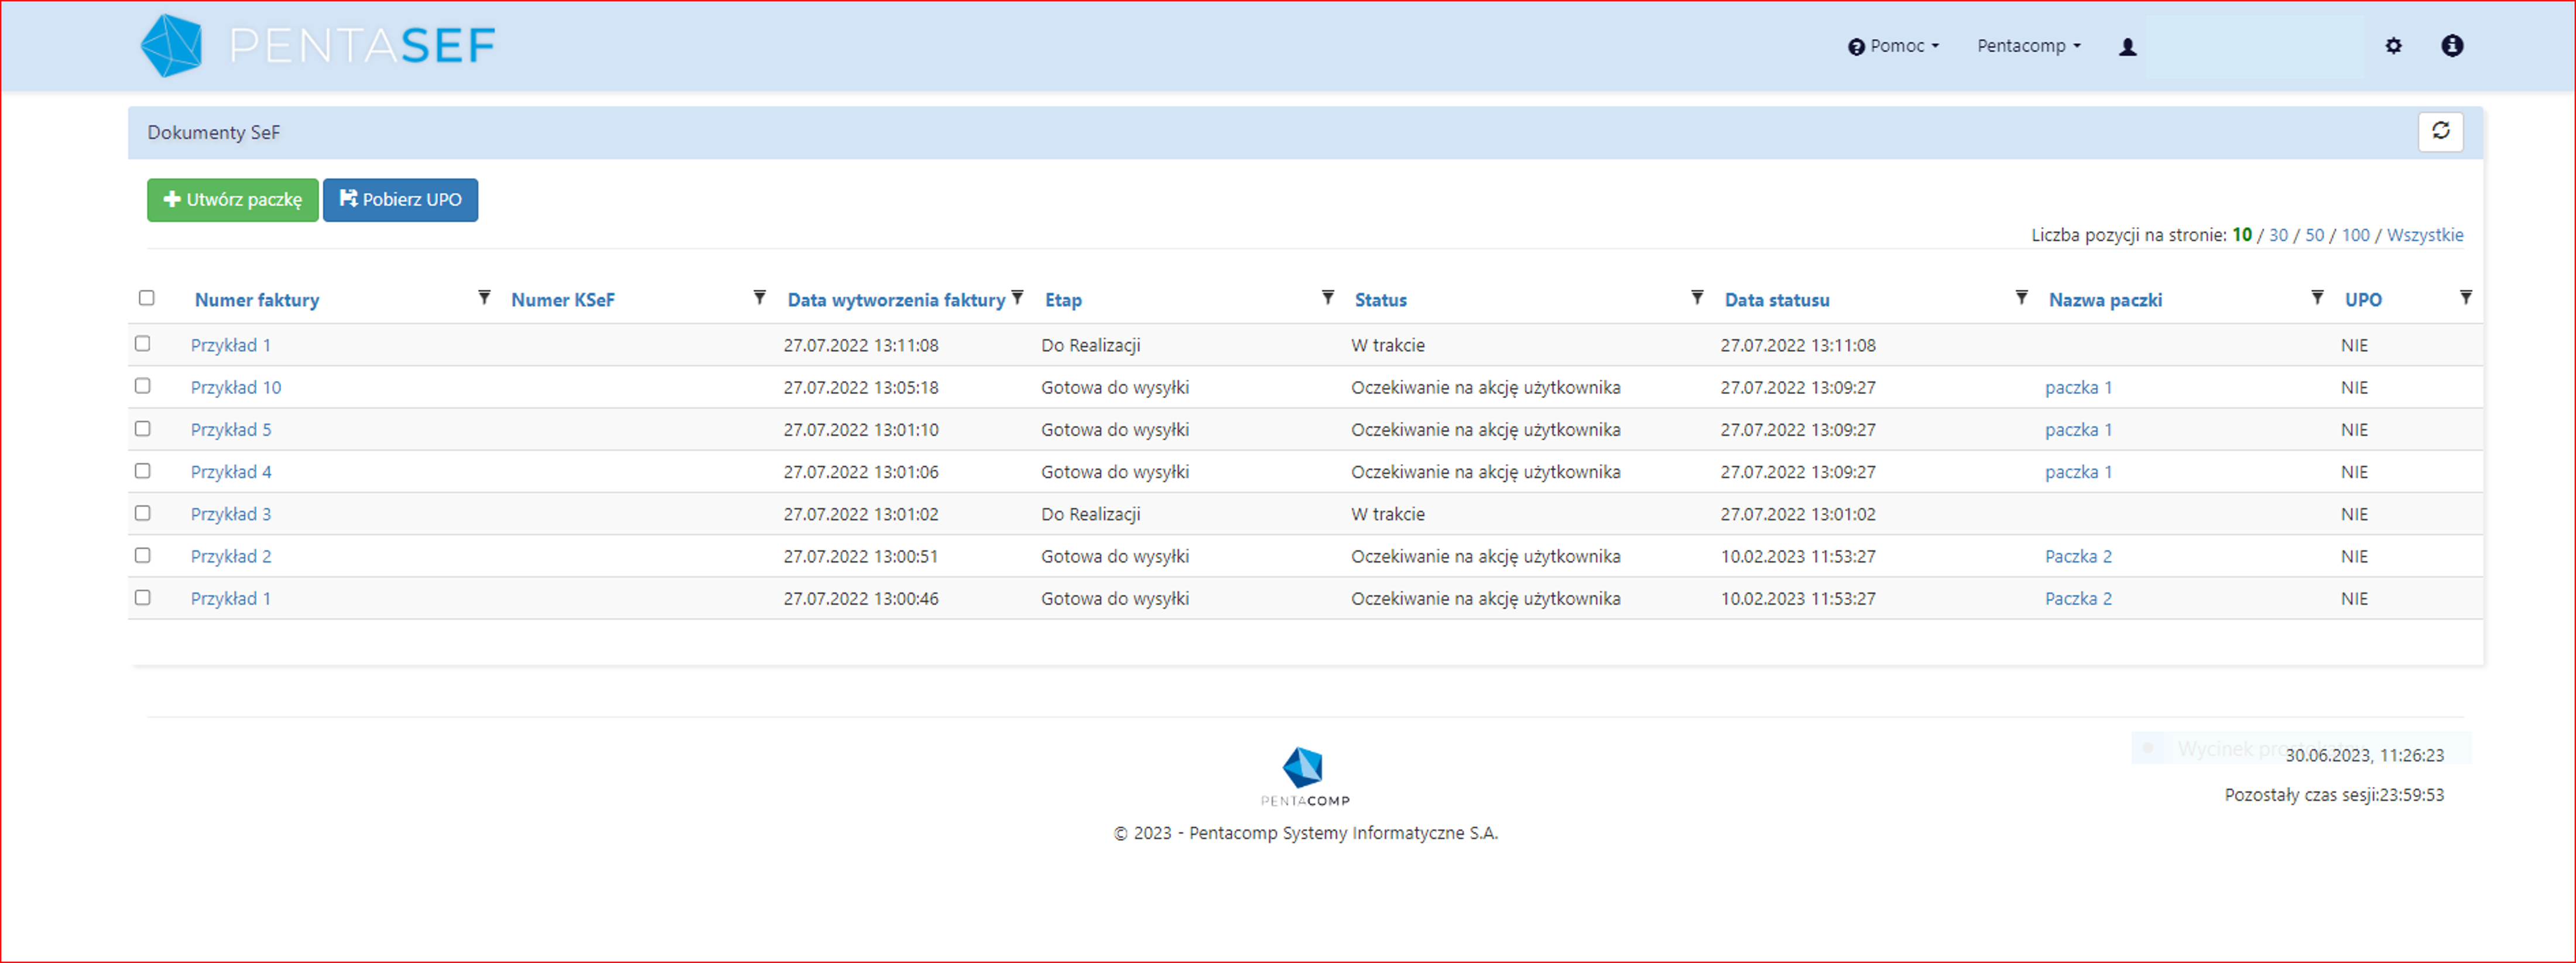Click the Pobierz UPO button
This screenshot has height=963, width=2576.
400,200
